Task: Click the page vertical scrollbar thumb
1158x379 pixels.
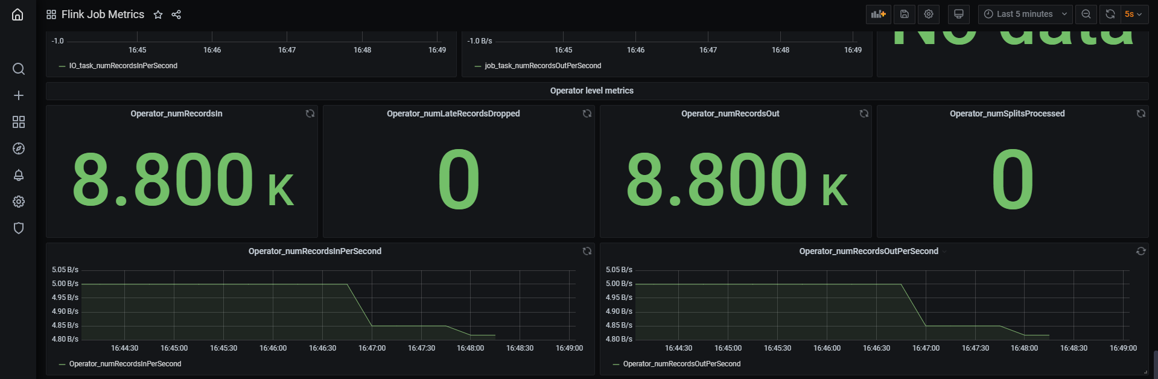Action: point(1155,365)
